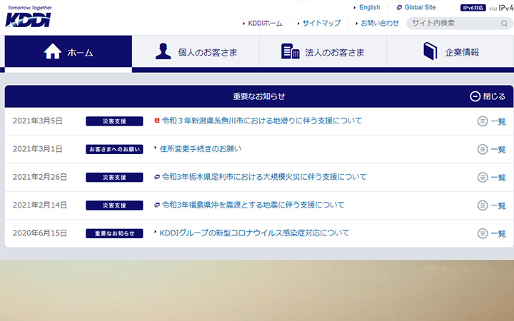Viewport: 514px width, 321px height.
Task: Click 災害支援 tag on 2021年3月5日 row
Action: point(114,121)
